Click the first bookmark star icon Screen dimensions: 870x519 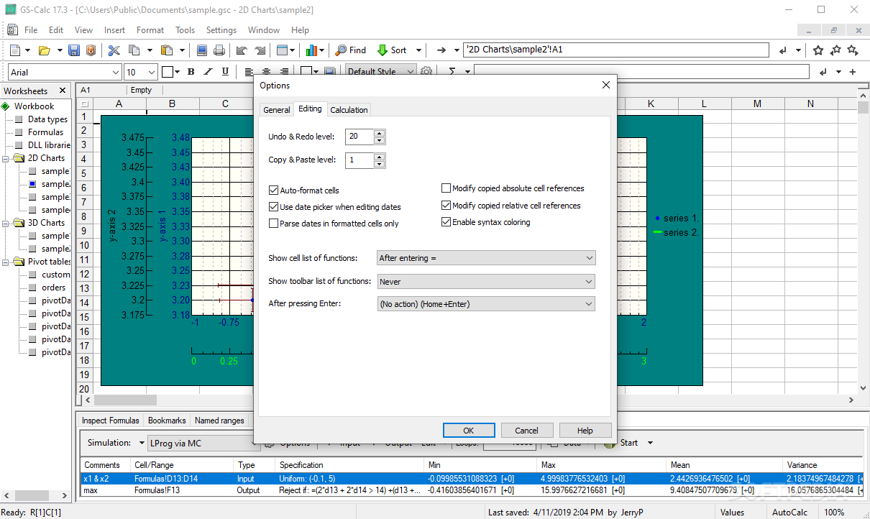[x=818, y=50]
